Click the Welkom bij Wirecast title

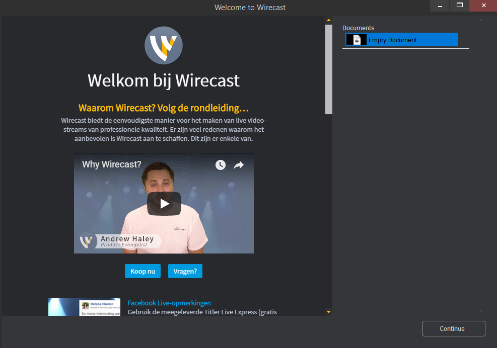[164, 80]
